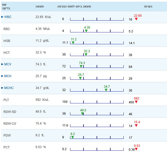
Task: Expand the WBC row arrow
Action: coord(2,17)
